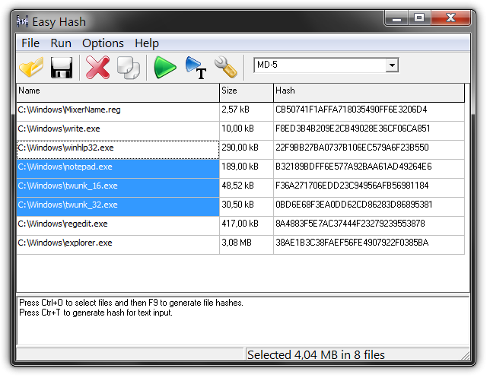Click hash starting with 0BD6E68F3EA0
The height and width of the screenshot is (381, 490).
pos(369,207)
